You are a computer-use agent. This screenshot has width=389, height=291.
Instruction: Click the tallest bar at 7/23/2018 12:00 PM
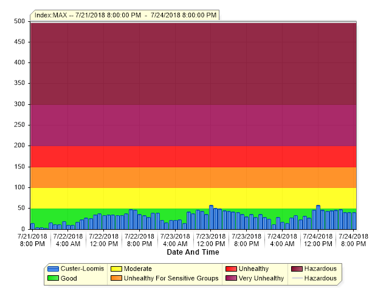[211, 217]
